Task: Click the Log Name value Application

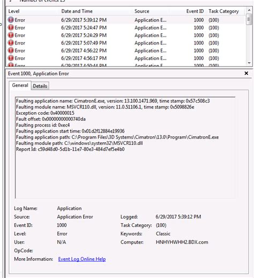Action: pos(69,208)
